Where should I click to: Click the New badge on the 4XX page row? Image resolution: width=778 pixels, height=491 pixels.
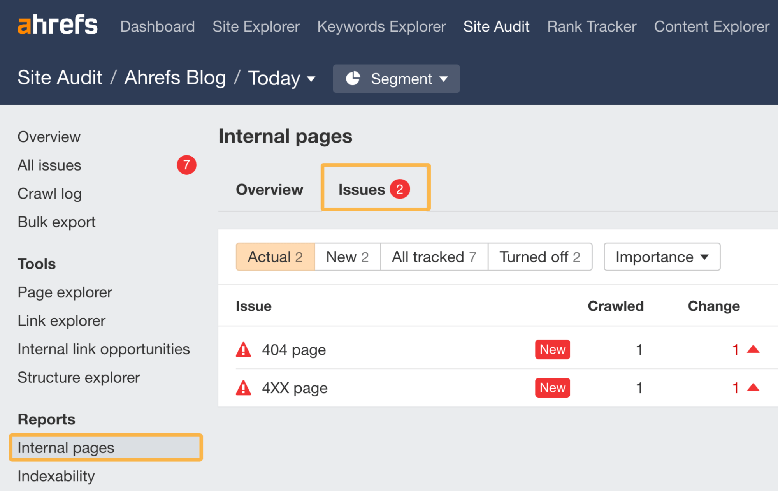tap(552, 387)
